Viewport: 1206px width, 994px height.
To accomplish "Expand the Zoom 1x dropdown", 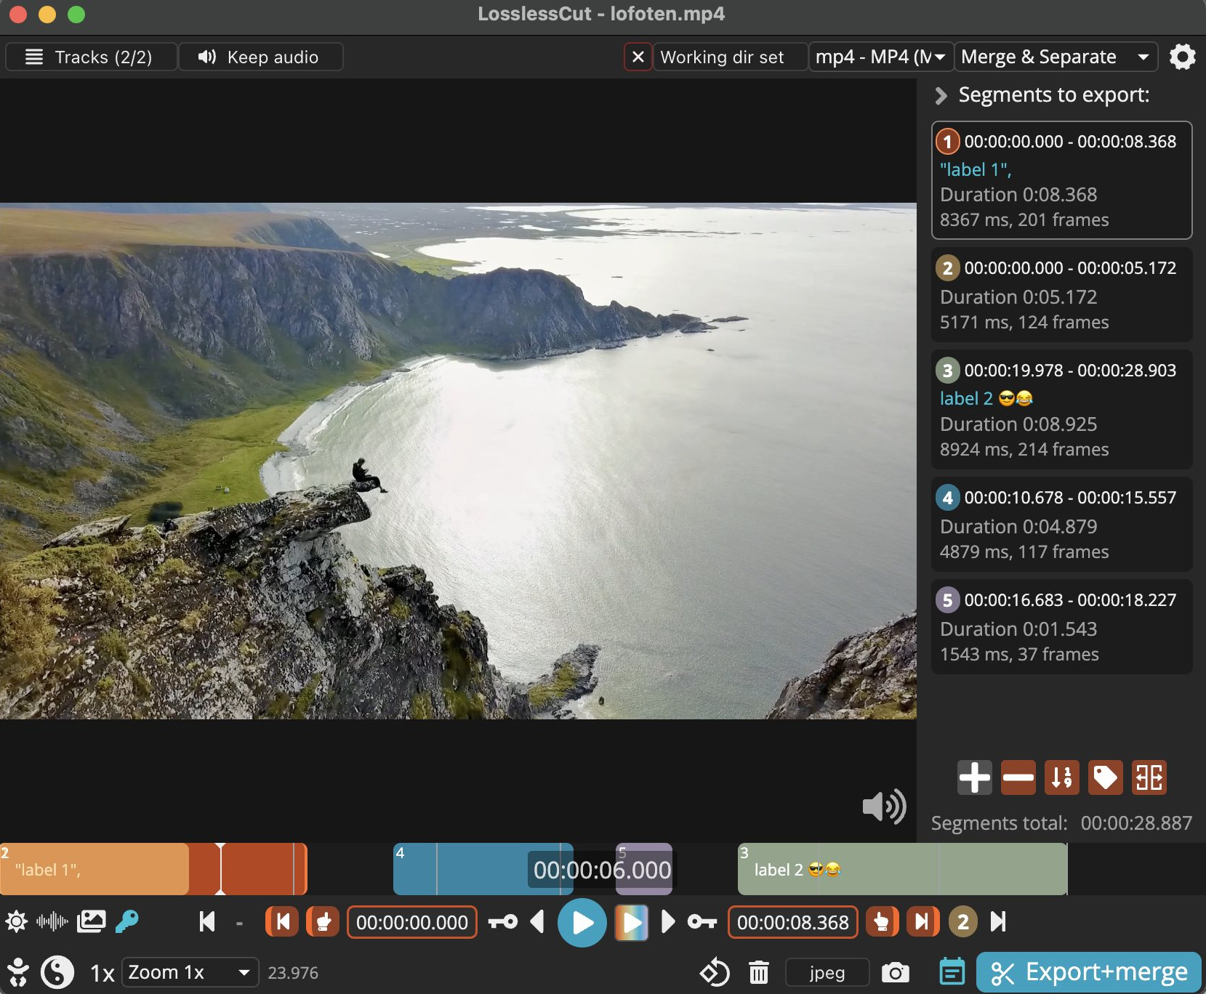I will click(x=190, y=972).
